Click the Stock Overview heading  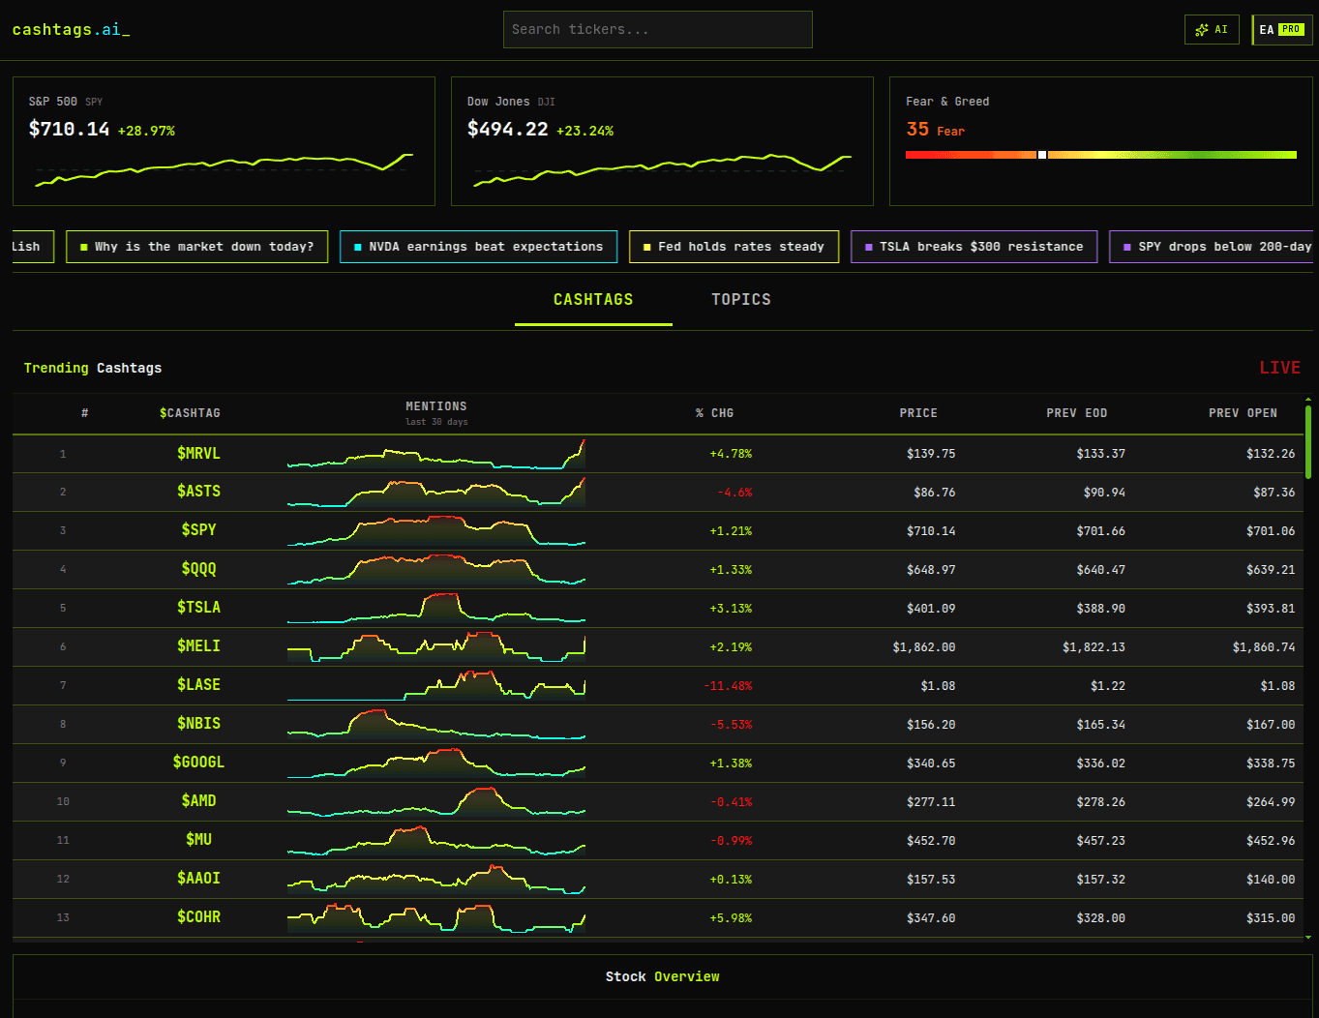[662, 976]
